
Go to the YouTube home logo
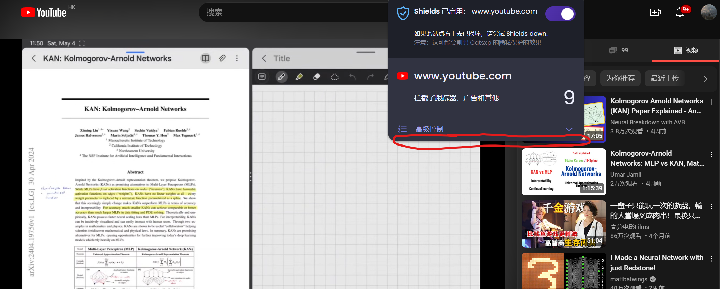click(44, 12)
